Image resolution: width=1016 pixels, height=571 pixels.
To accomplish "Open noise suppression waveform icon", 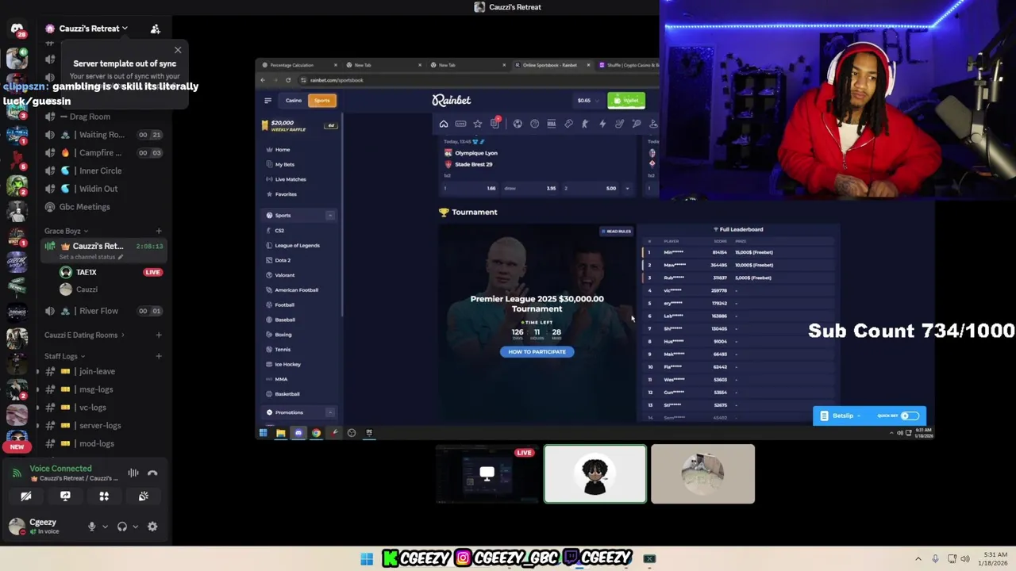I will coord(133,473).
